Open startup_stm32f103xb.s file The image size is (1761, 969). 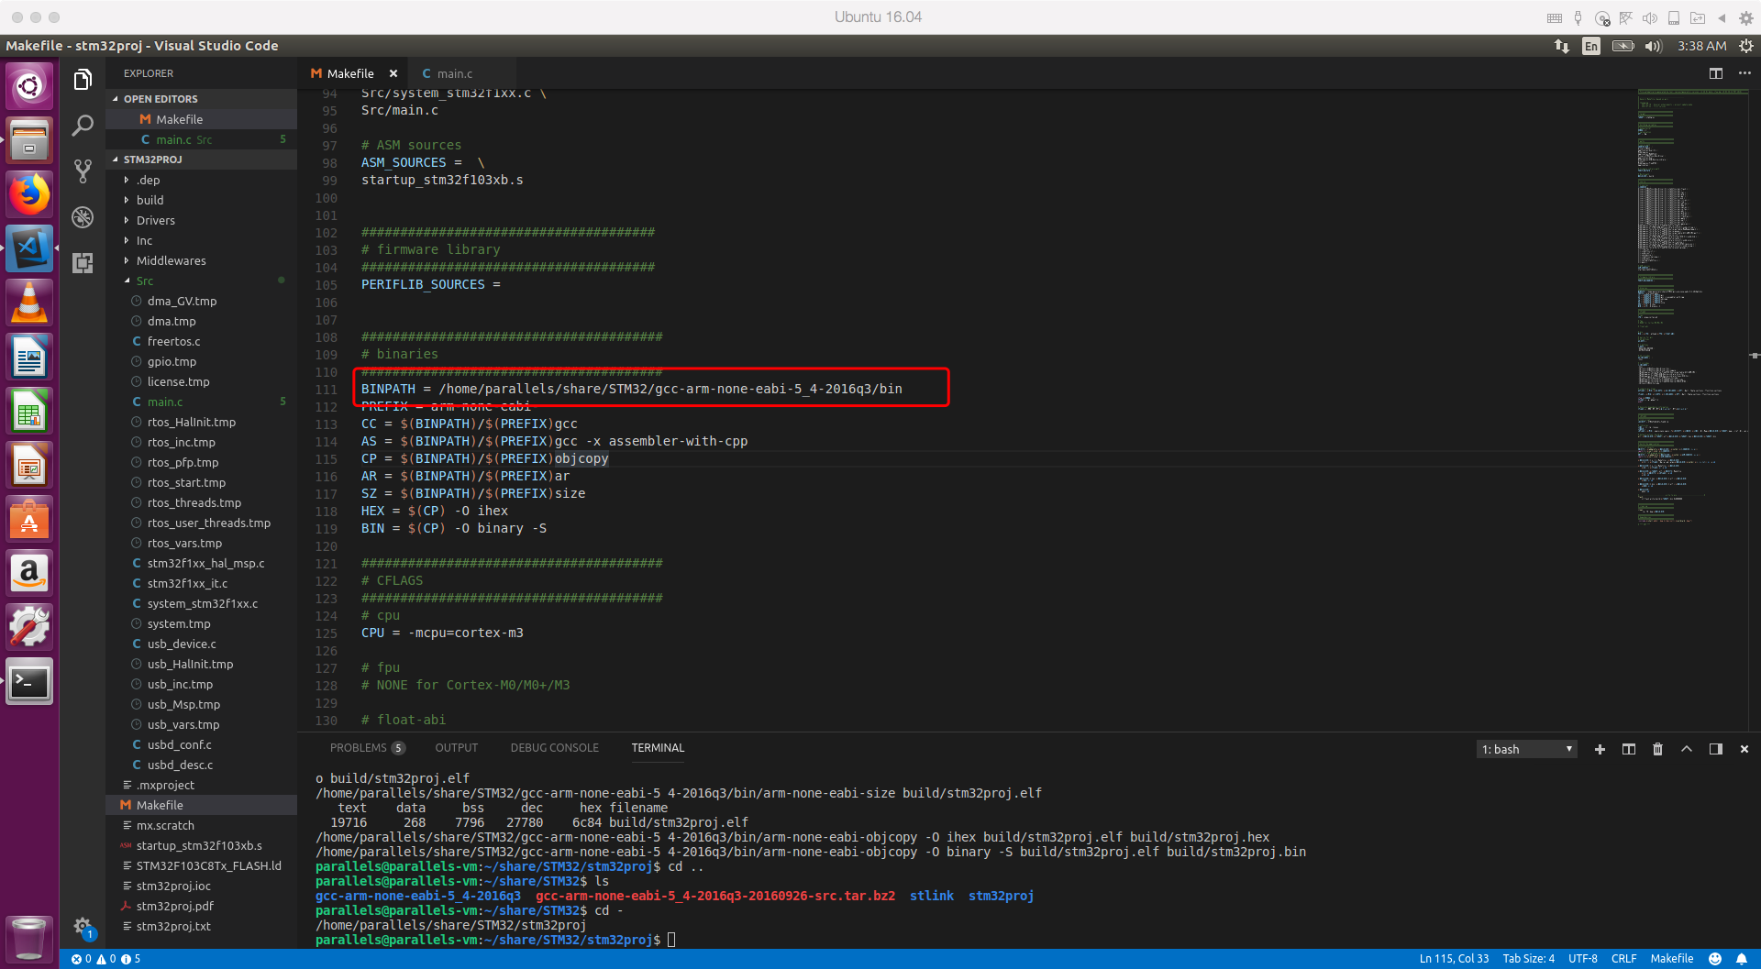199,845
